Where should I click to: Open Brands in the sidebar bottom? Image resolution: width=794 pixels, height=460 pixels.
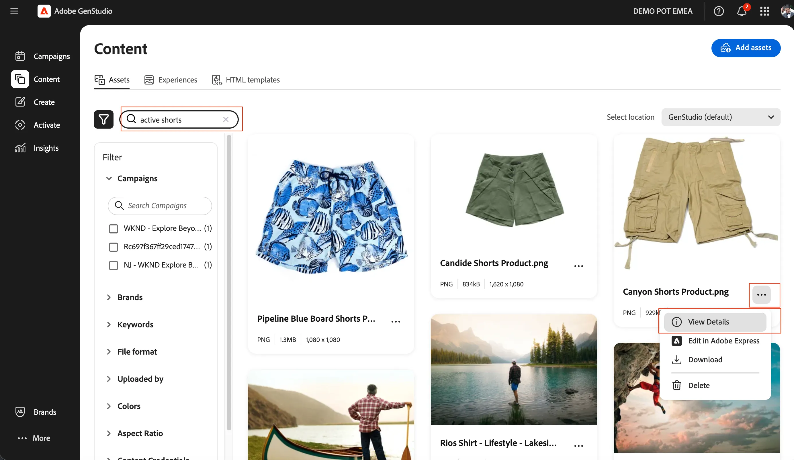(x=36, y=412)
